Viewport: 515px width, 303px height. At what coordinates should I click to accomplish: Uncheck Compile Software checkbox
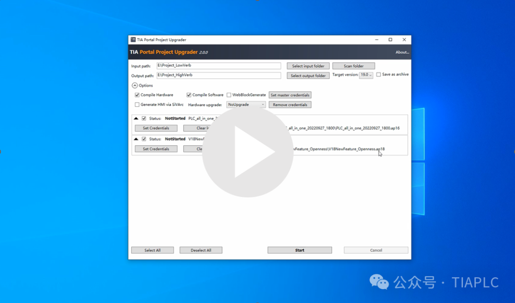(189, 95)
